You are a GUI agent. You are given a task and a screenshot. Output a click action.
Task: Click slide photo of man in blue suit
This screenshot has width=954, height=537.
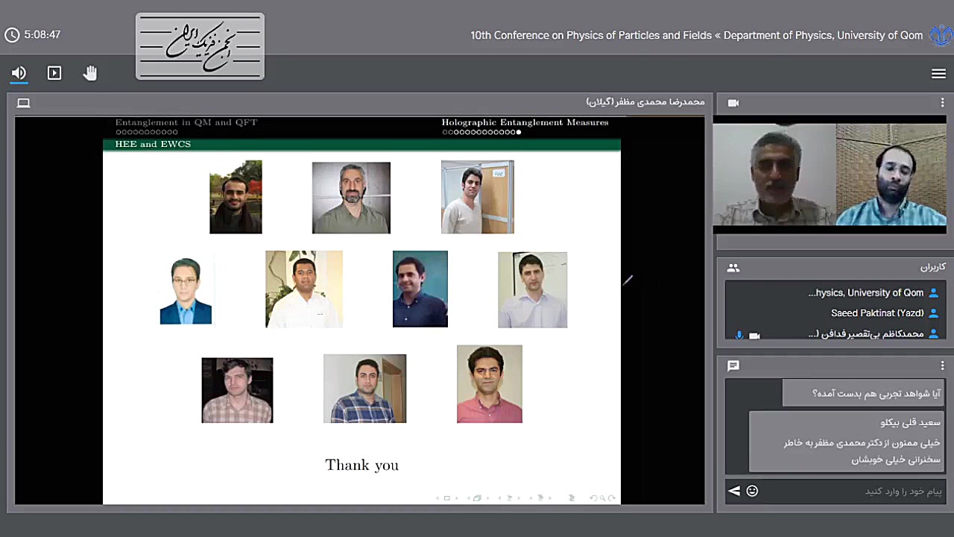tap(186, 290)
